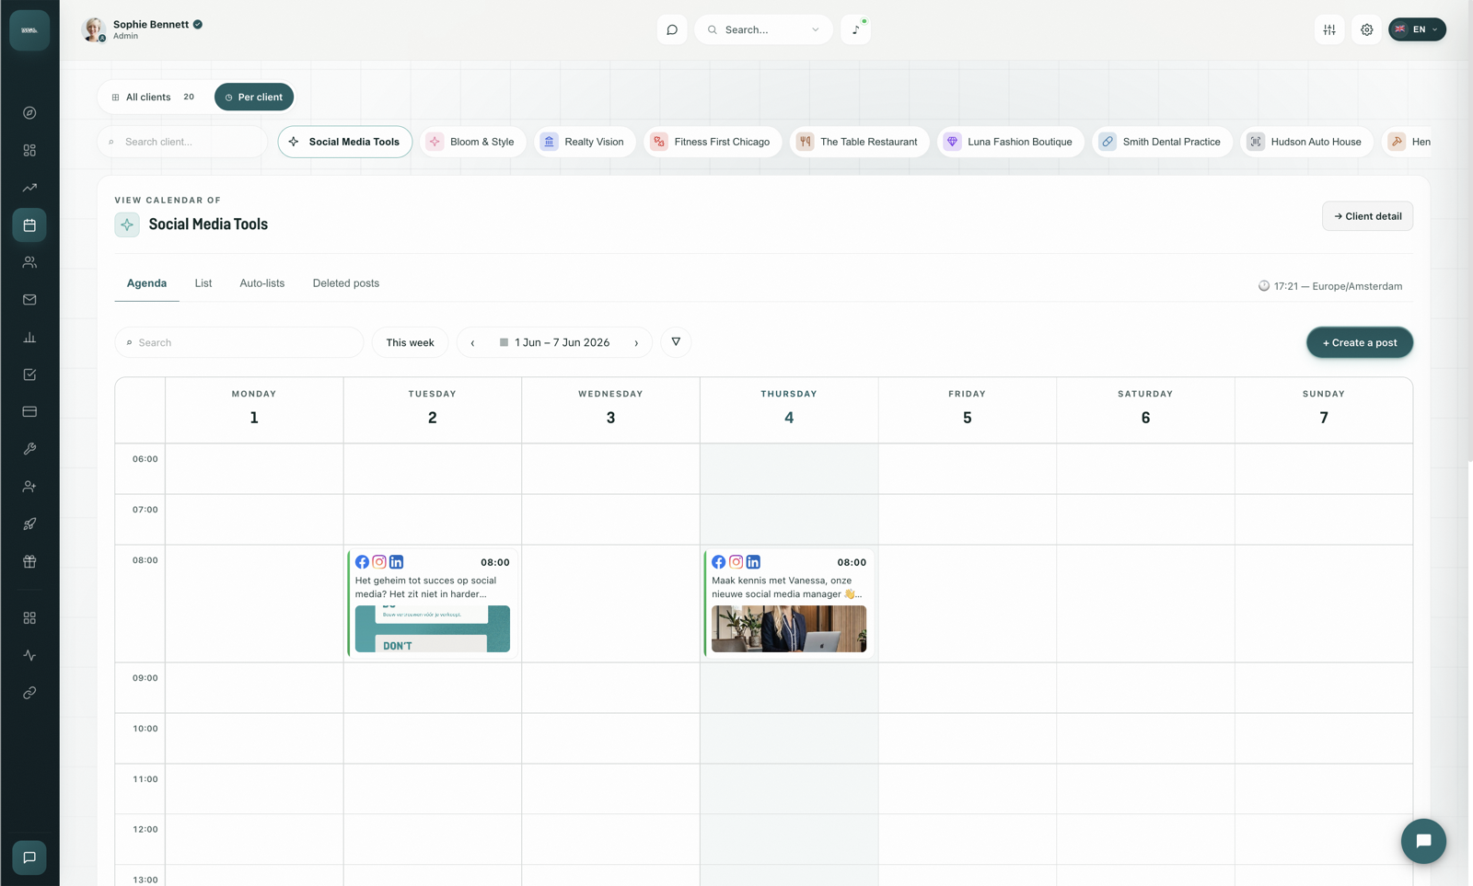Image resolution: width=1473 pixels, height=886 pixels.
Task: Open Thursday's 08:00 Vanessa post thumbnail
Action: 789,628
